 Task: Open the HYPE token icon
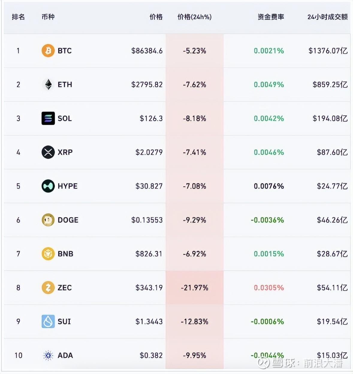click(48, 186)
